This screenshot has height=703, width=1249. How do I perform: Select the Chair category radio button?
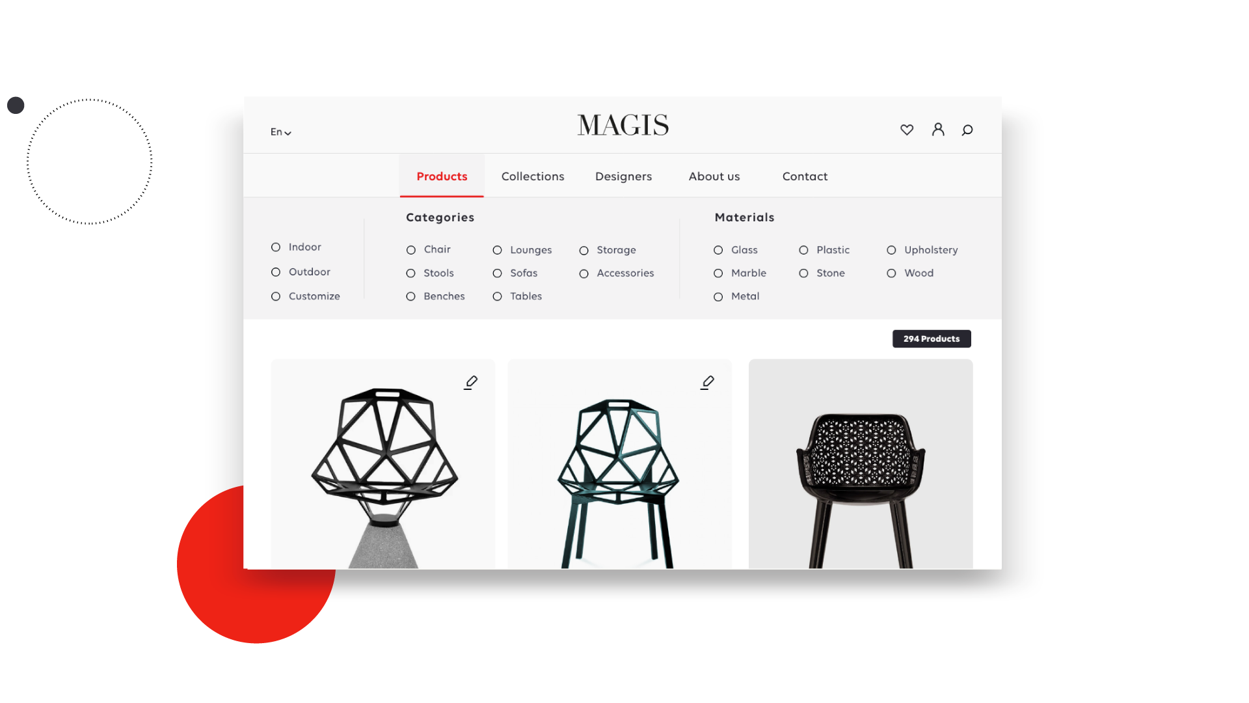[x=412, y=249]
